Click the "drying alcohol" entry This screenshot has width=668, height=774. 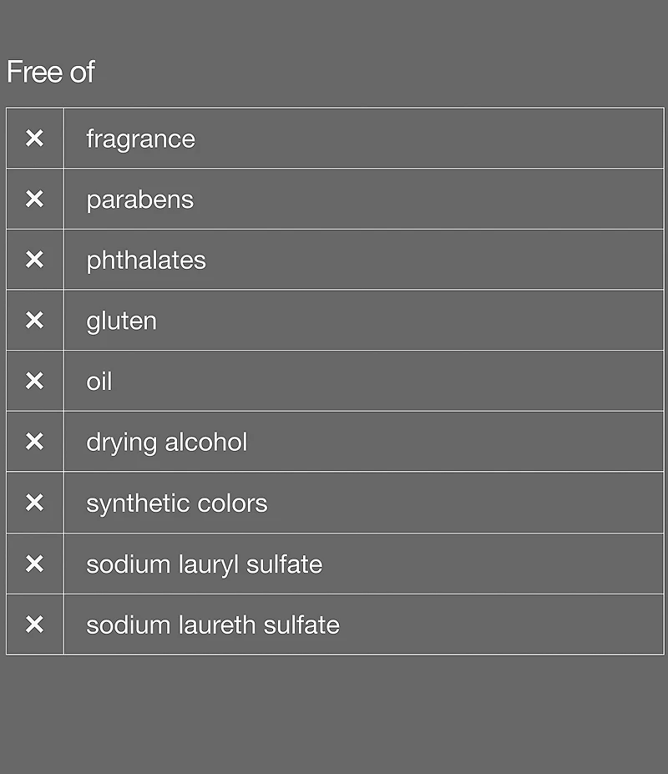pos(167,442)
